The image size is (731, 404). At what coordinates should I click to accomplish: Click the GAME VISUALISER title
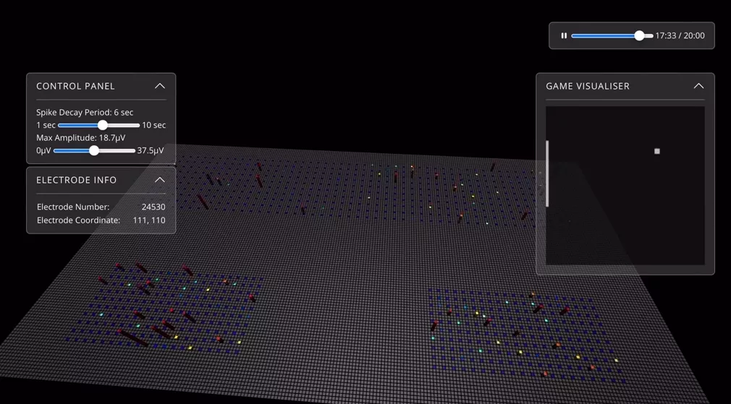coord(588,86)
